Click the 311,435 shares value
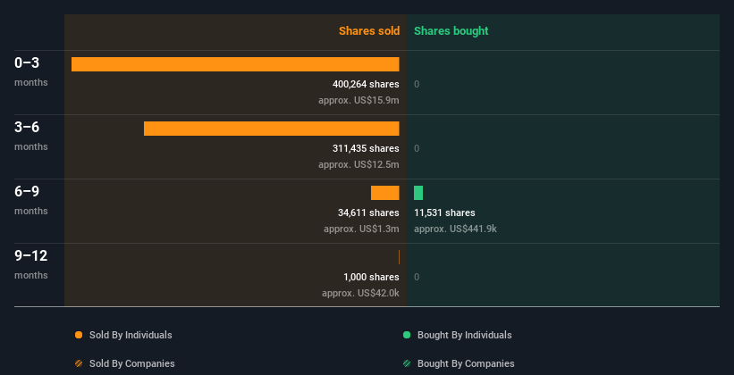Viewport: 734px width, 375px height. [x=366, y=148]
